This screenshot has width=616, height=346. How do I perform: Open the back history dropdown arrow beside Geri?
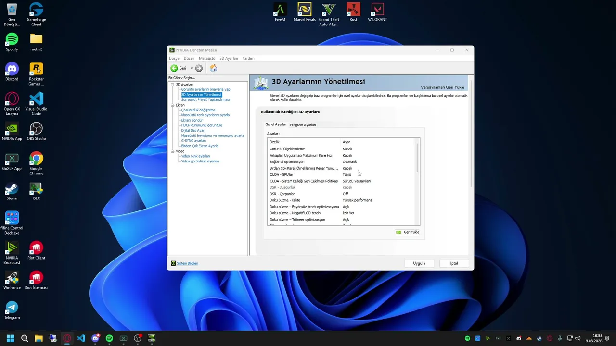191,68
